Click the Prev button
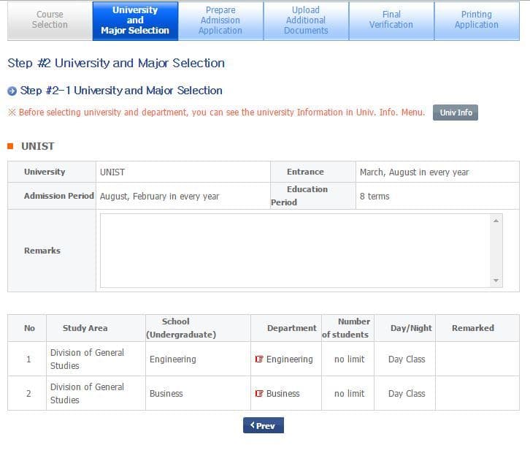 [264, 425]
